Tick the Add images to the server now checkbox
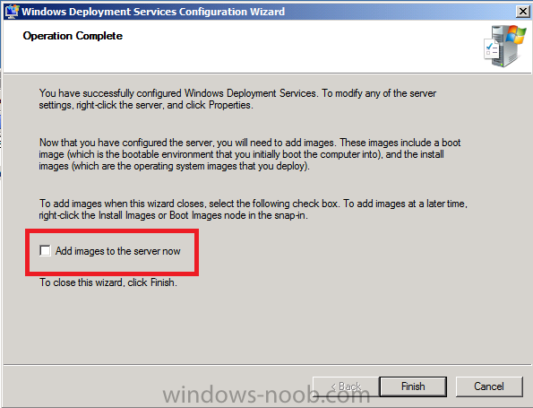The image size is (533, 408). [x=45, y=251]
